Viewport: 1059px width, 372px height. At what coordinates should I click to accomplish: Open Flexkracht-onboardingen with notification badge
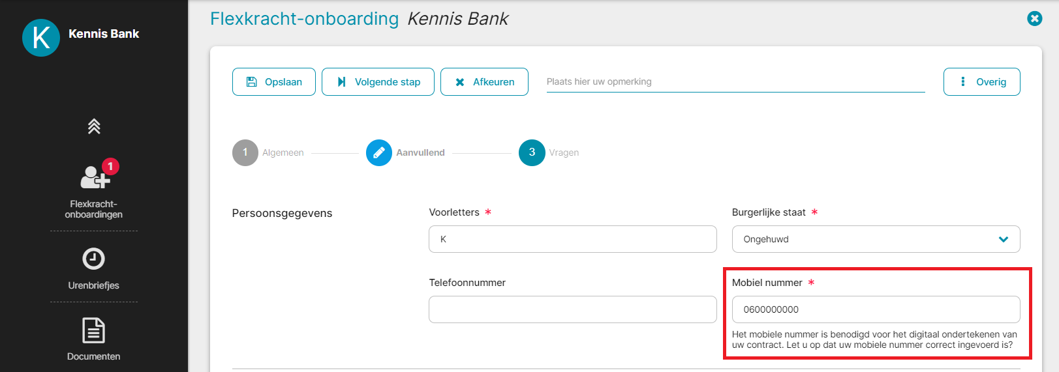coord(94,189)
